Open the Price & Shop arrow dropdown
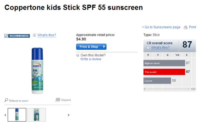The width and height of the screenshot is (197, 124). pyautogui.click(x=104, y=47)
